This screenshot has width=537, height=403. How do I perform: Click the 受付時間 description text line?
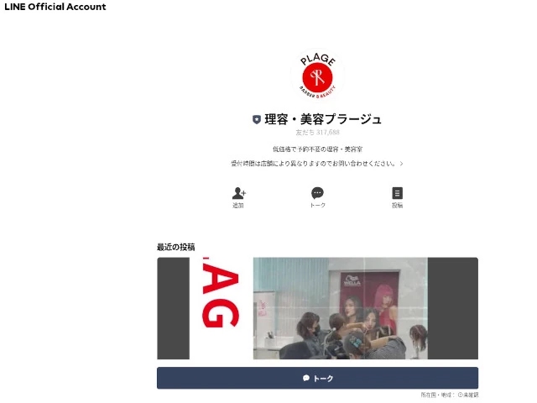click(312, 164)
